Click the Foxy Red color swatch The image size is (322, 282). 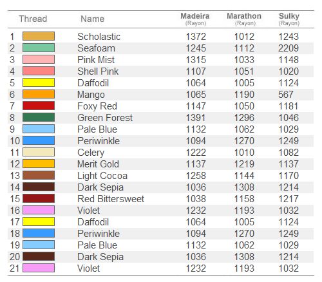[39, 106]
